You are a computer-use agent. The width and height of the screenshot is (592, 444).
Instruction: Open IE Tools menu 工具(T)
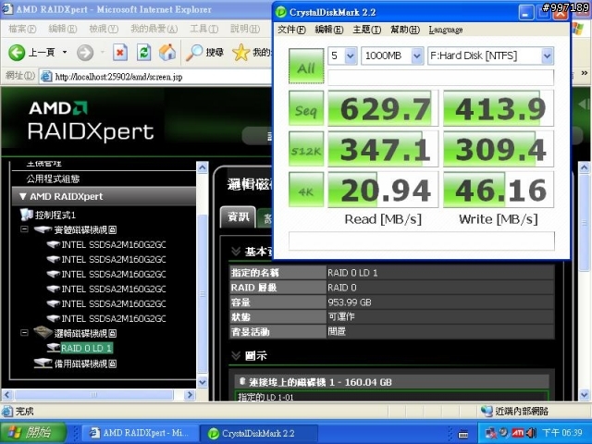point(203,29)
